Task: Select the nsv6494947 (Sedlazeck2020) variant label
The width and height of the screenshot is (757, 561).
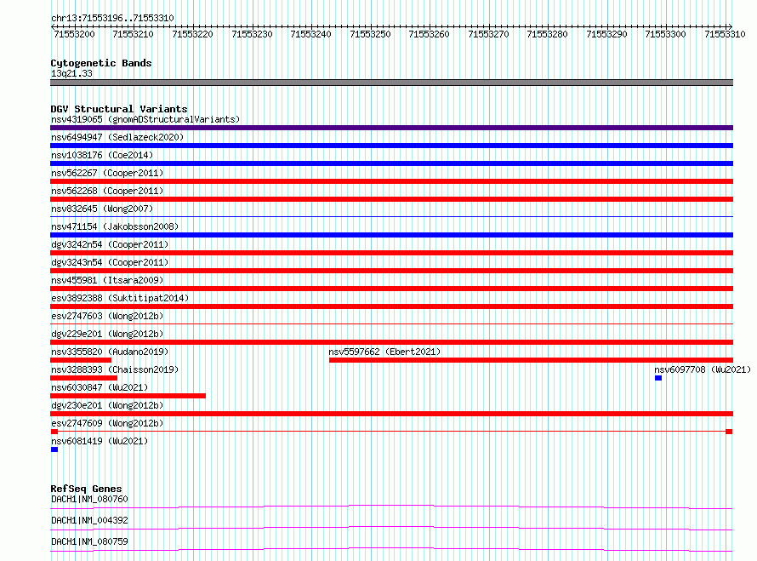Action: (117, 137)
